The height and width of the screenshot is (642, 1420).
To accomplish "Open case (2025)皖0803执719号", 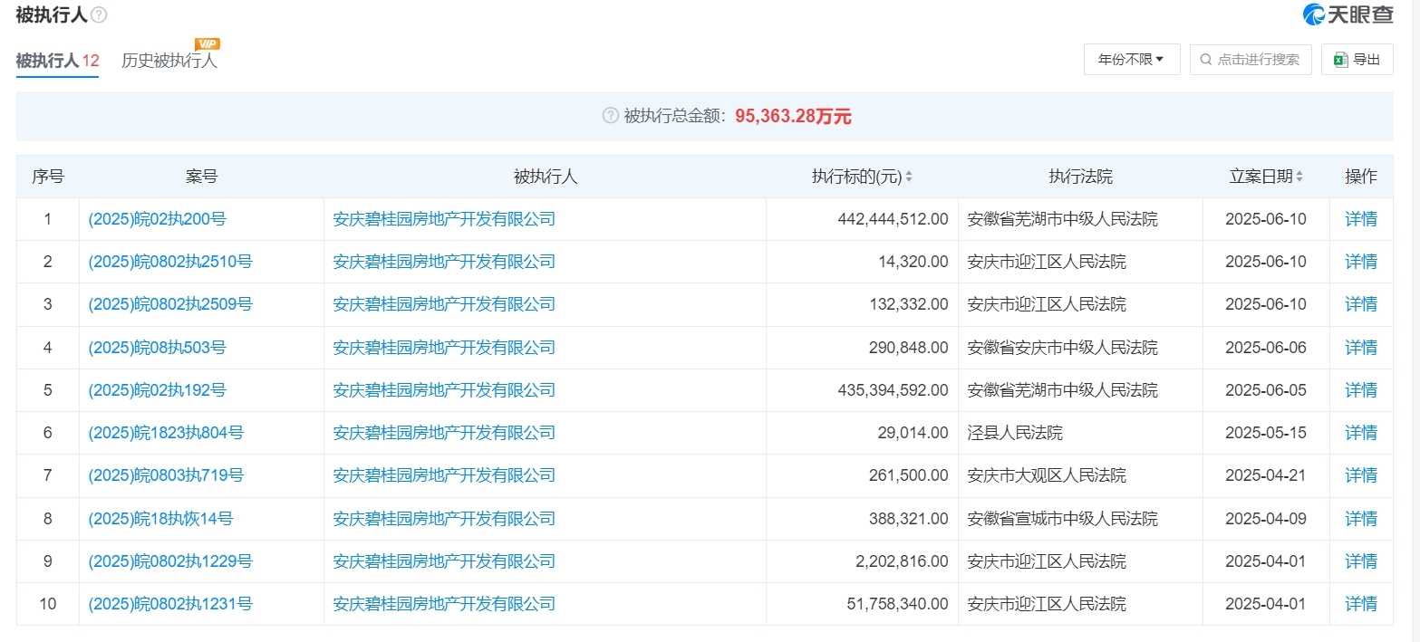I will pyautogui.click(x=167, y=475).
